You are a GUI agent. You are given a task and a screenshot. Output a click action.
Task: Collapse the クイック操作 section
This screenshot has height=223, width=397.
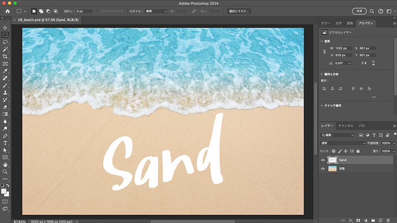click(x=322, y=106)
